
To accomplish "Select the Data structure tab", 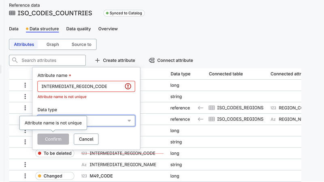I will [x=43, y=29].
